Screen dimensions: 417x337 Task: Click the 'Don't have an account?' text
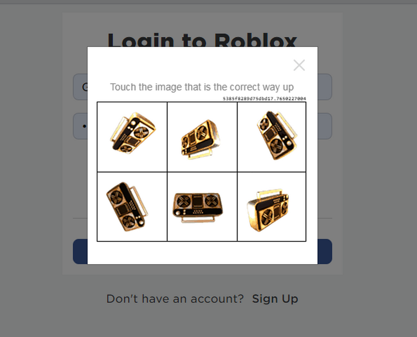[x=175, y=299]
